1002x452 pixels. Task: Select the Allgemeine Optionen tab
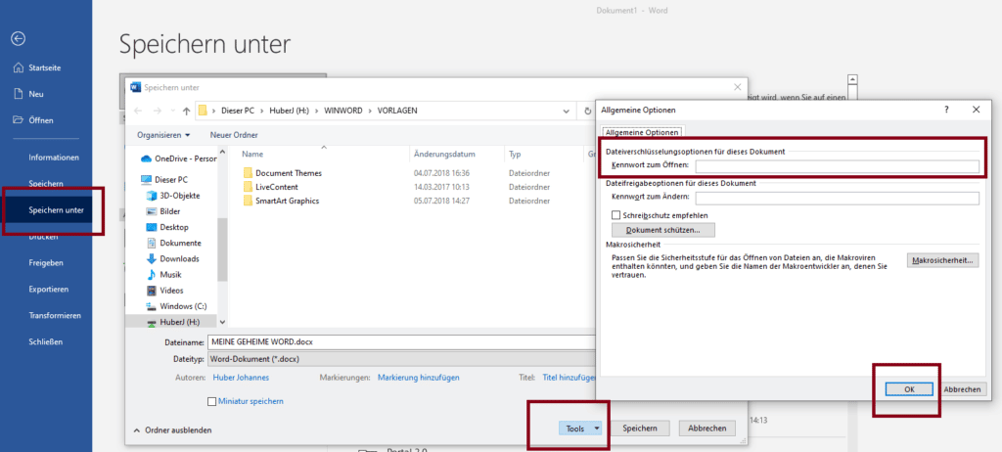click(642, 132)
